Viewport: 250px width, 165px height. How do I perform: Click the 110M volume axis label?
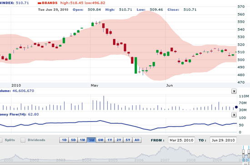[x=244, y=96]
